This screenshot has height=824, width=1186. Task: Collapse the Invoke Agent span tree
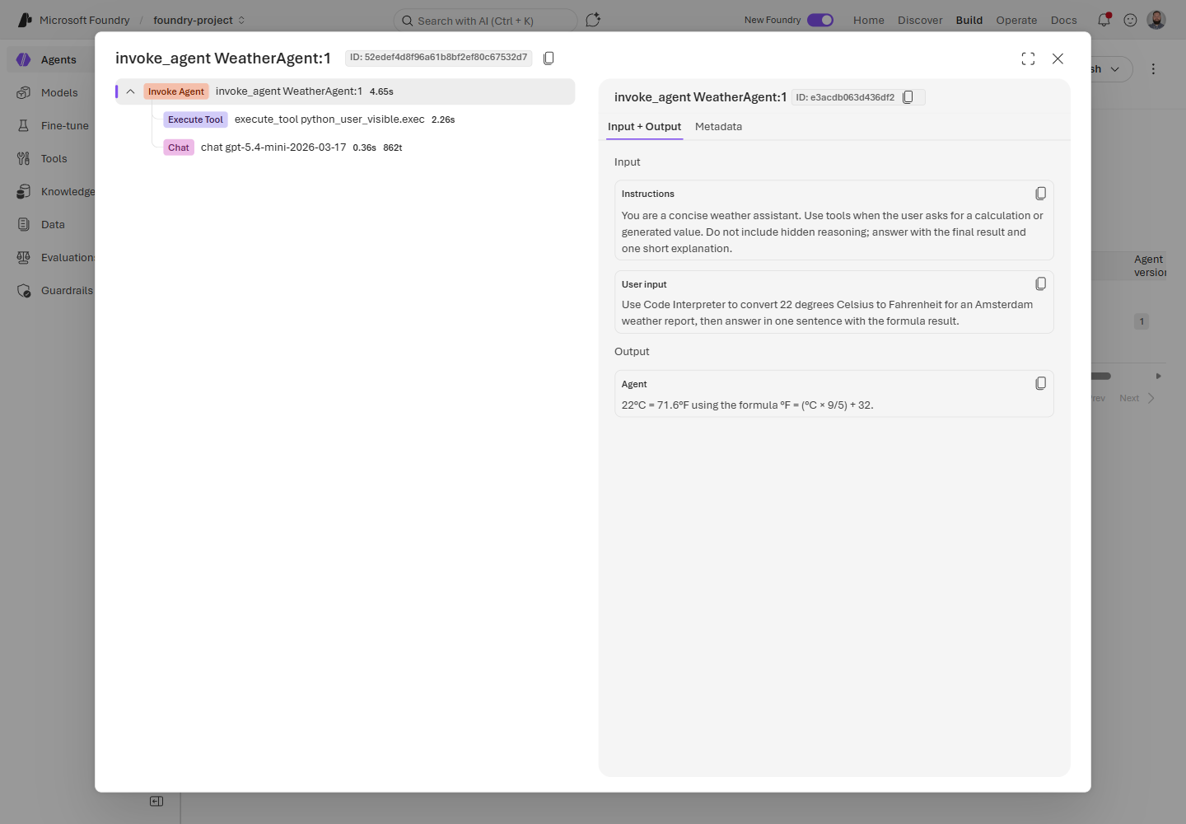pyautogui.click(x=130, y=91)
